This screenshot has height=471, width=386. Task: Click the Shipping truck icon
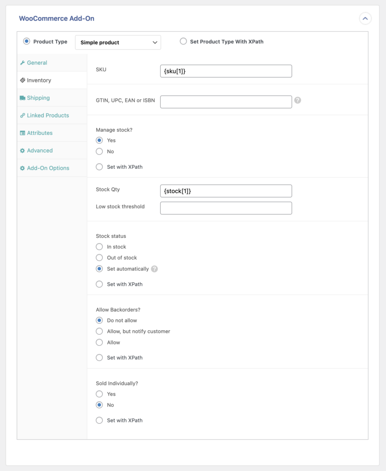click(x=23, y=98)
